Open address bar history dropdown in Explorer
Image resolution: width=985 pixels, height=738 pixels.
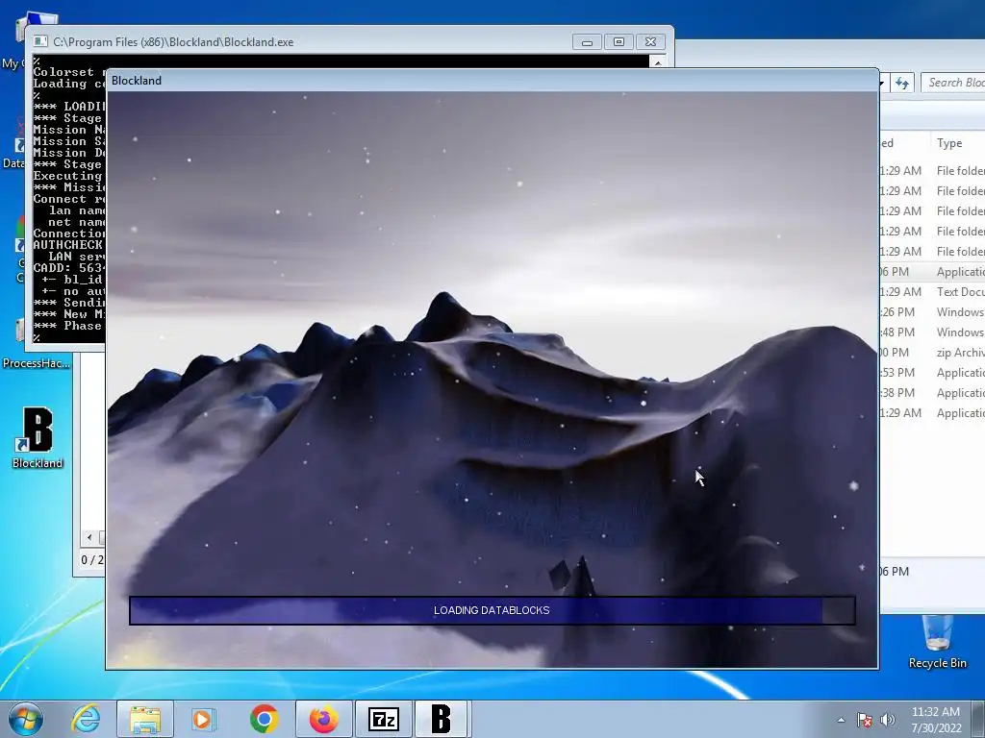(x=883, y=83)
